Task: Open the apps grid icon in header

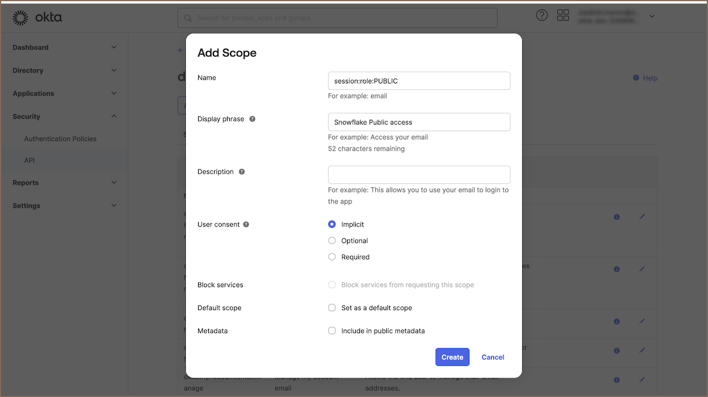Action: pyautogui.click(x=563, y=16)
